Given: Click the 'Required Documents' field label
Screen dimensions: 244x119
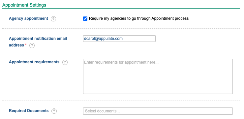Looking at the screenshot, I should coord(29,111).
